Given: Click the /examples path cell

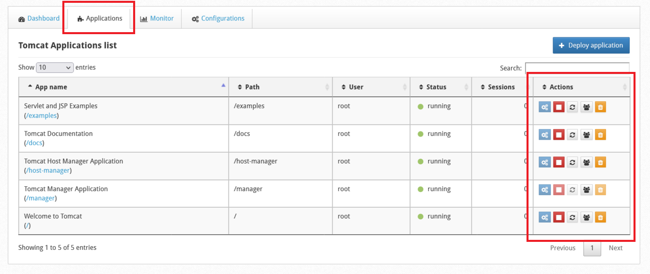Looking at the screenshot, I should (x=280, y=111).
